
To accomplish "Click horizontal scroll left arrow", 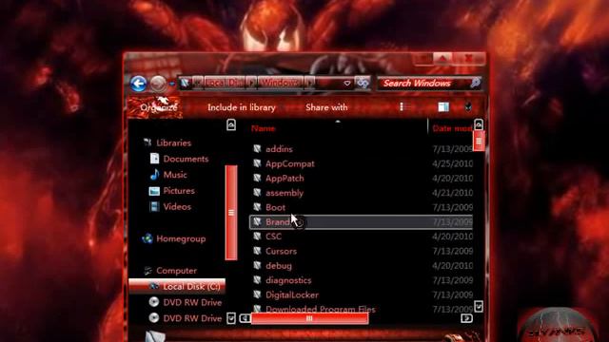I will (246, 318).
